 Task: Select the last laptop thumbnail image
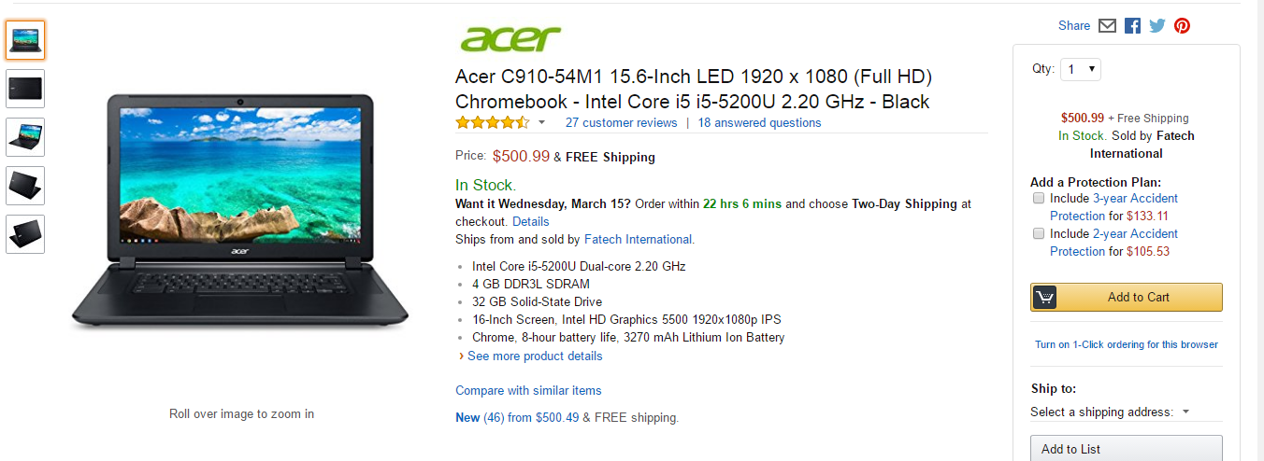pyautogui.click(x=25, y=234)
